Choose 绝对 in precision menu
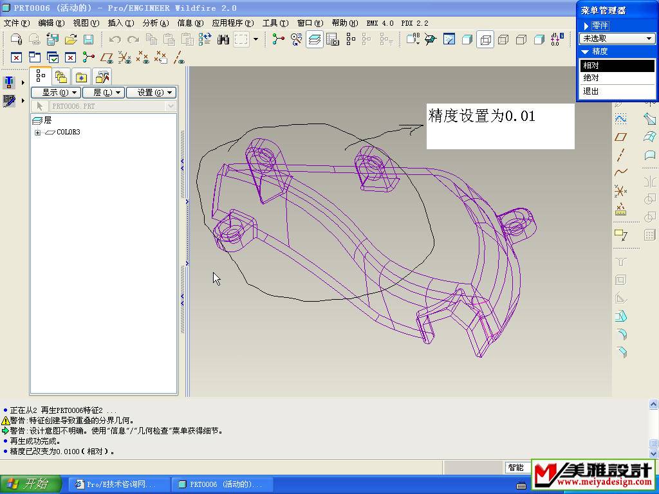 (x=591, y=78)
